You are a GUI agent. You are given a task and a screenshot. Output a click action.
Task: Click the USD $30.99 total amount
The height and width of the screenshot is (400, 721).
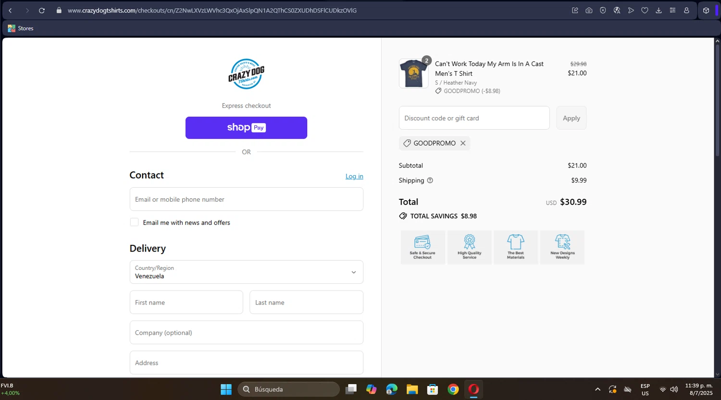[x=566, y=202]
